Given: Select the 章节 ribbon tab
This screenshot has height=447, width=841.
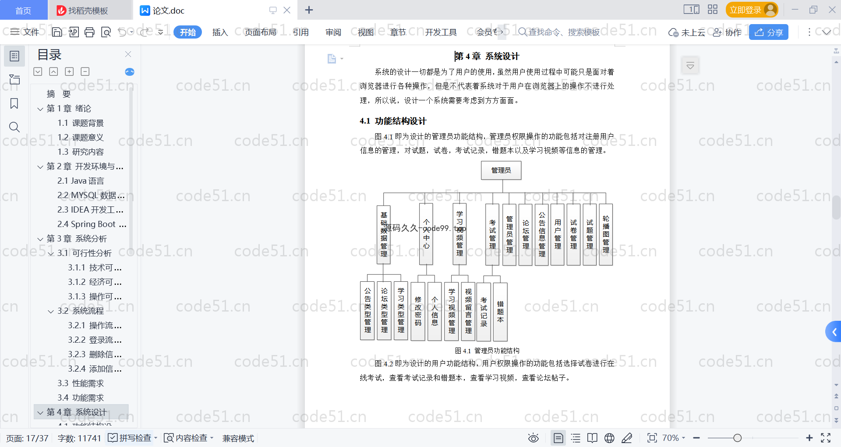Looking at the screenshot, I should pos(398,32).
